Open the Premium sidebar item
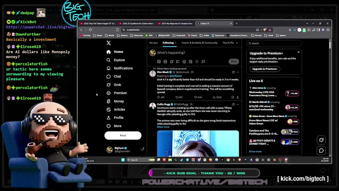Screen dimensions: 339x191 [x=117, y=93]
